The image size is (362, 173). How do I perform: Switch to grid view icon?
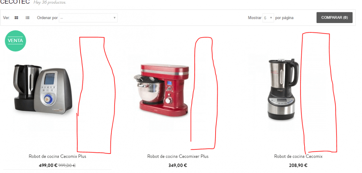pyautogui.click(x=16, y=18)
